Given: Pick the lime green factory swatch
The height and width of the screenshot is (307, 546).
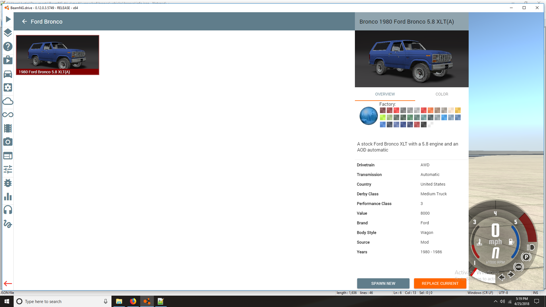Looking at the screenshot, I should [x=382, y=117].
